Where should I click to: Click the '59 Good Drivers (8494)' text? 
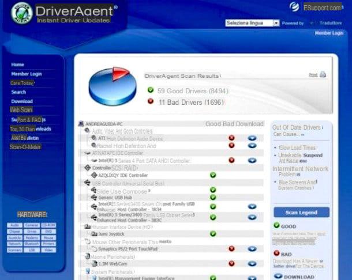[193, 91]
